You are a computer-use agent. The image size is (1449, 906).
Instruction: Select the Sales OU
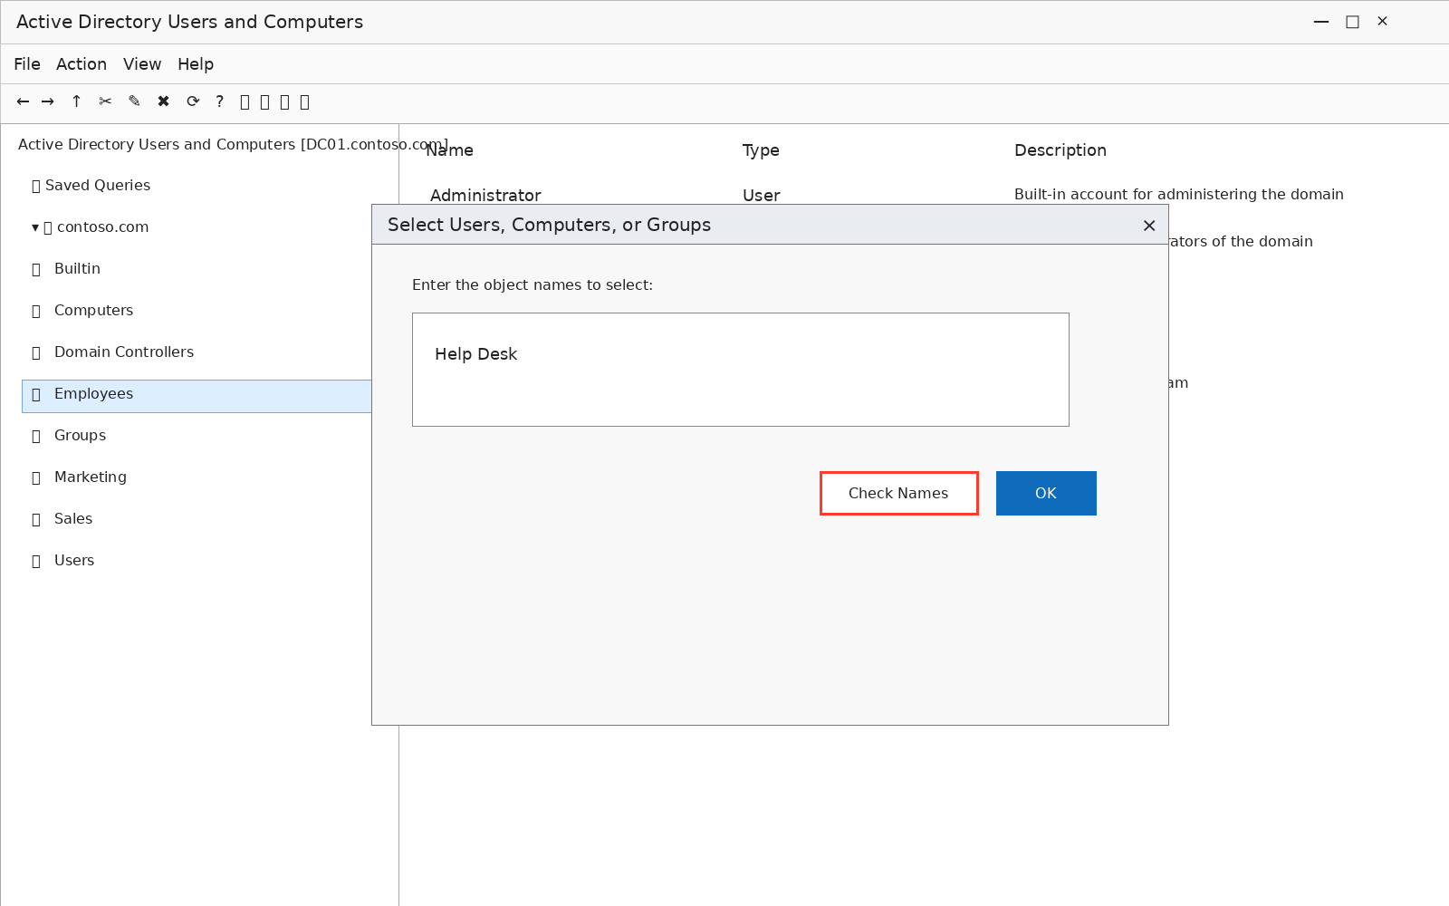point(73,519)
